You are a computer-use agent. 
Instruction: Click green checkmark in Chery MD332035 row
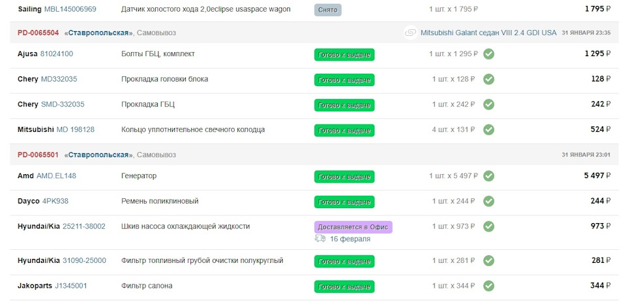coord(488,79)
